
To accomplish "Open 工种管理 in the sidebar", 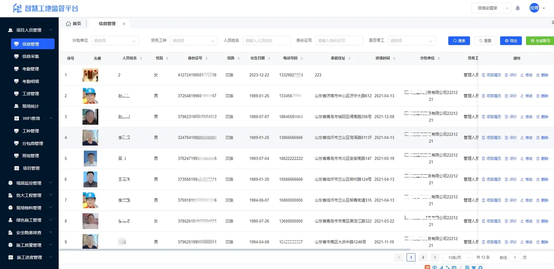I will pos(30,131).
